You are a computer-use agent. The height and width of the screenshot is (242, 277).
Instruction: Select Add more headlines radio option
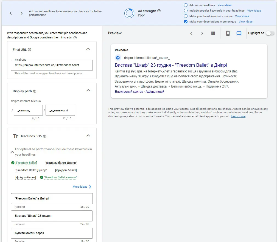tap(186, 5)
